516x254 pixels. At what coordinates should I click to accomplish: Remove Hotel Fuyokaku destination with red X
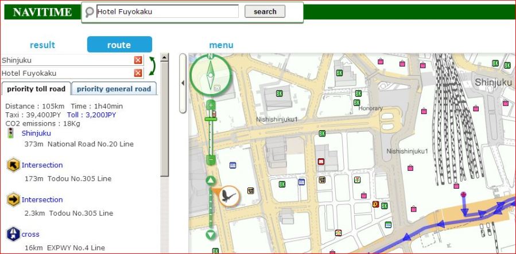point(138,73)
